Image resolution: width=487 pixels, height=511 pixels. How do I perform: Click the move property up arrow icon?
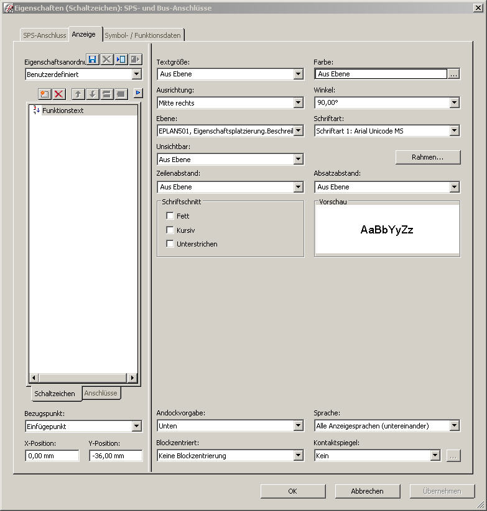point(78,94)
